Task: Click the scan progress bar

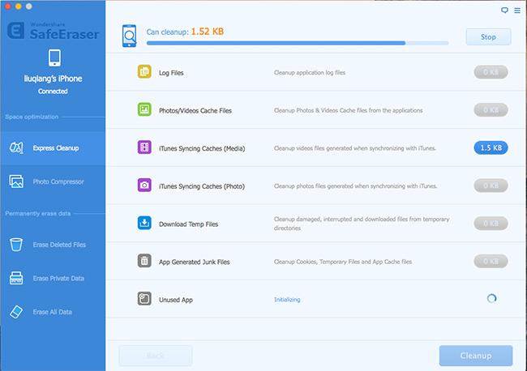Action: 298,43
